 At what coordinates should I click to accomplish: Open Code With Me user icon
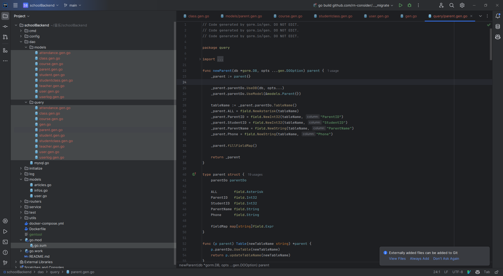point(441,5)
